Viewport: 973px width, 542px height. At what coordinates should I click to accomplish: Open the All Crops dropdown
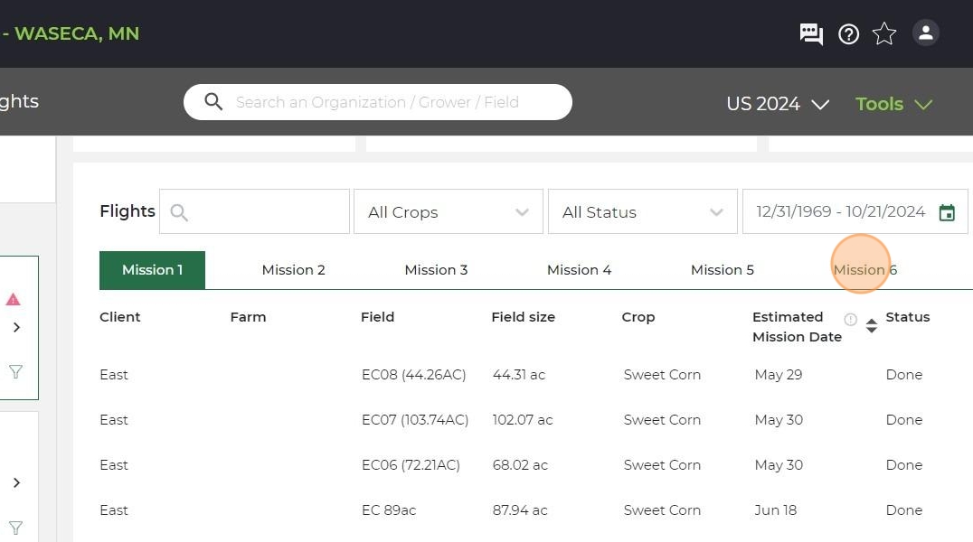pos(448,212)
